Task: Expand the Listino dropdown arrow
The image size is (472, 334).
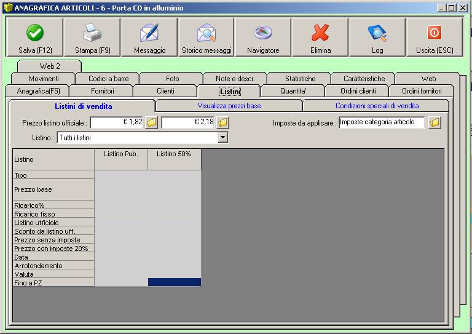Action: (x=222, y=137)
